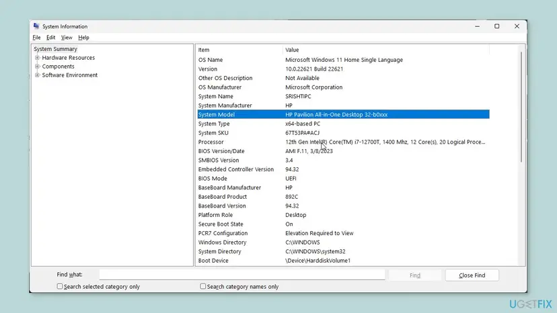Open the Edit menu

(x=51, y=37)
